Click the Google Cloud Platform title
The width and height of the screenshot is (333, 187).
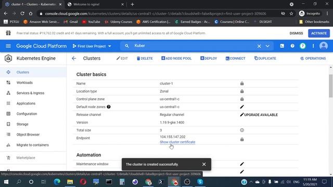[x=42, y=46]
